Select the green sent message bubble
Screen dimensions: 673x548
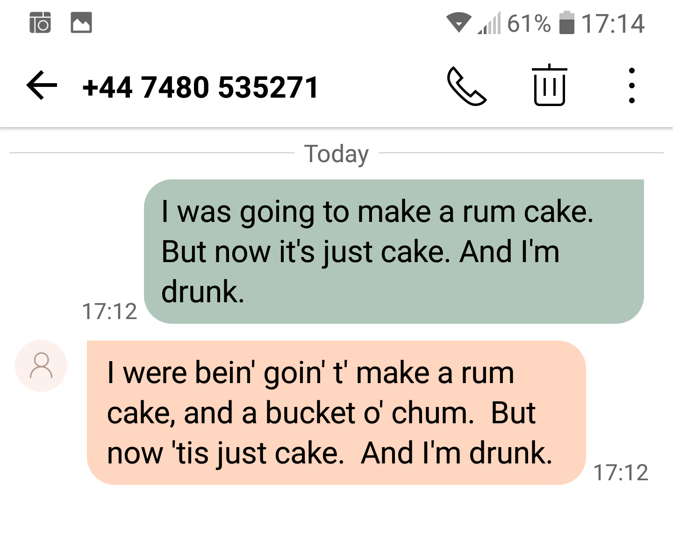394,251
